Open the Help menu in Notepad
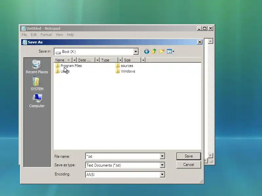 pyautogui.click(x=70, y=35)
